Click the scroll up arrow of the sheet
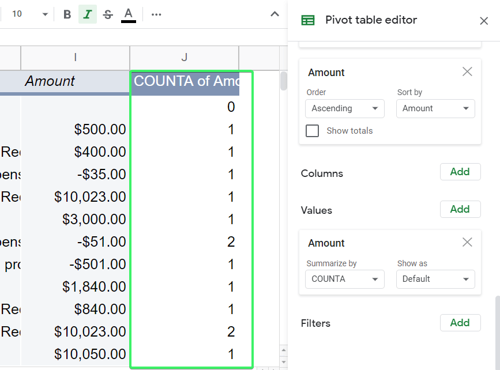The image size is (500, 370). (x=284, y=350)
